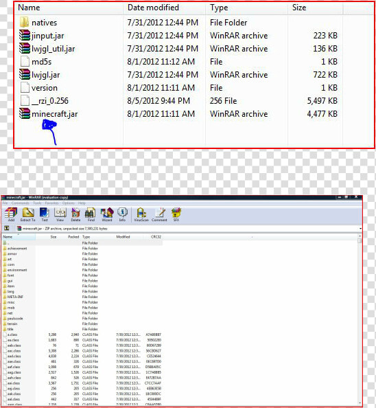The image size is (376, 408).
Task: Click the Comment toolbar icon
Action: pos(160,213)
